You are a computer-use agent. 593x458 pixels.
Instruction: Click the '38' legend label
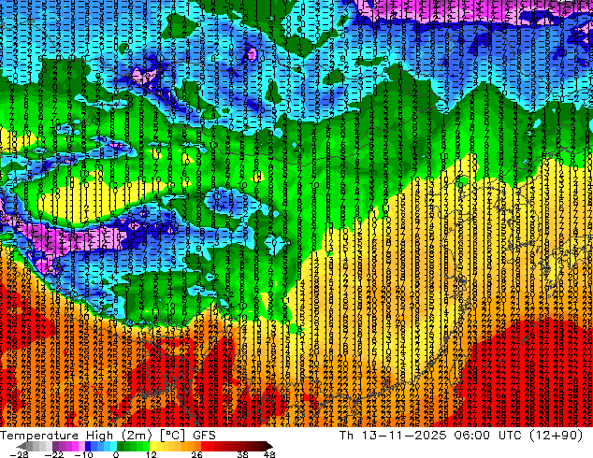243,454
